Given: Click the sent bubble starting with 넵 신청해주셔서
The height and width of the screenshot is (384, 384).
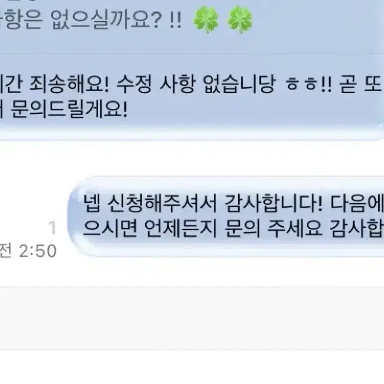Looking at the screenshot, I should 226,216.
